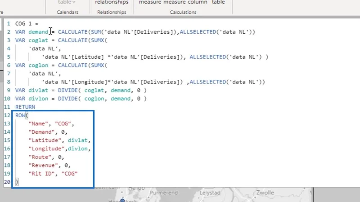
Task: Click CALCULATE on line 2
Action: [73, 32]
